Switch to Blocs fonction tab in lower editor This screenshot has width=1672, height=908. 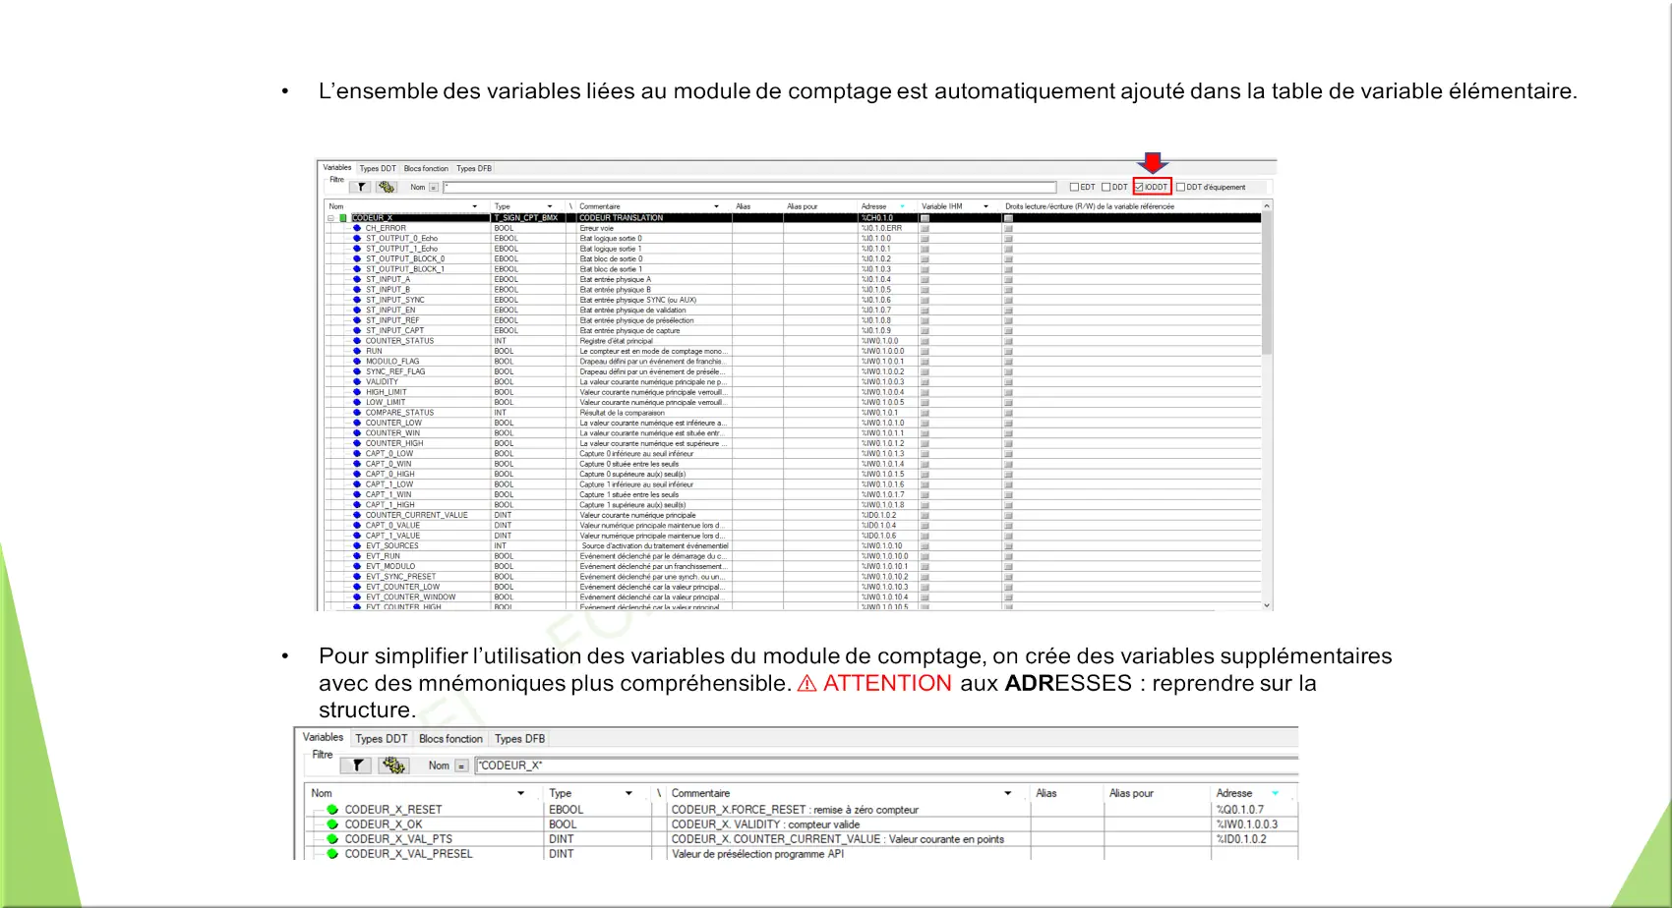point(450,739)
